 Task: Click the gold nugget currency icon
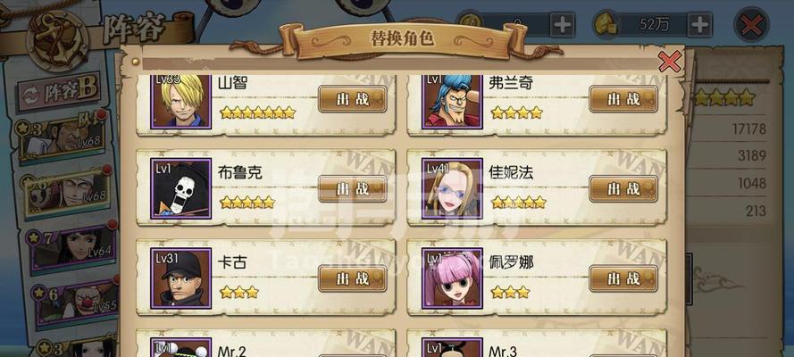pos(606,24)
